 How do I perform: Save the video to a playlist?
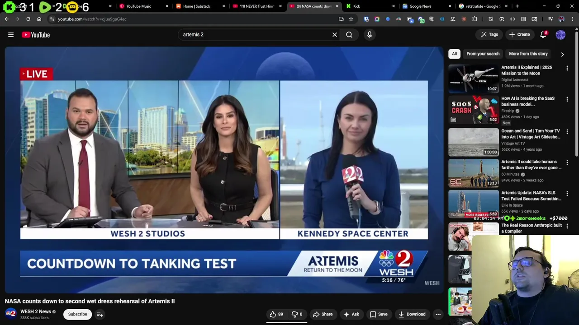379,314
